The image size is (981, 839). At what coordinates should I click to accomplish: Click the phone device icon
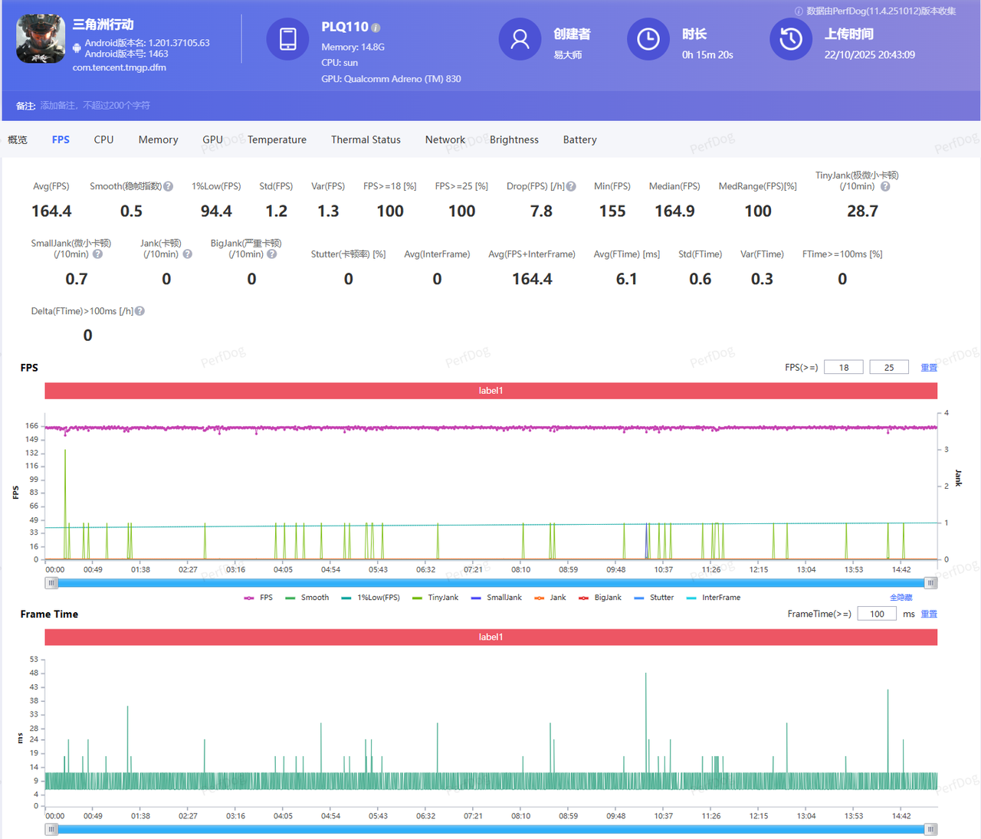287,39
